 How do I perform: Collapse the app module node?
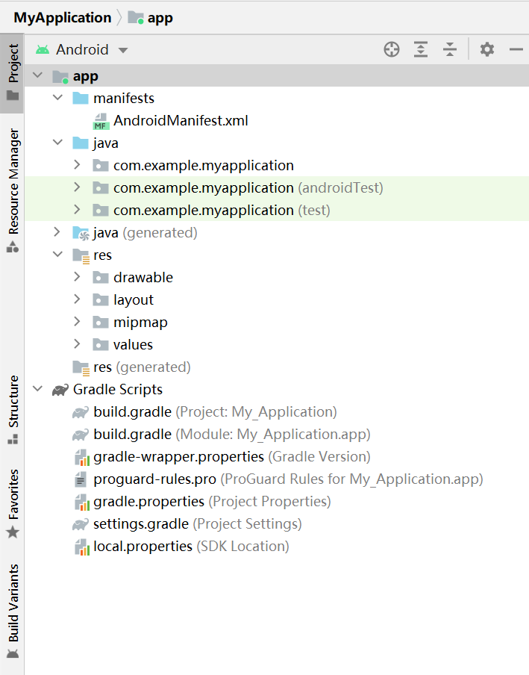coord(38,75)
